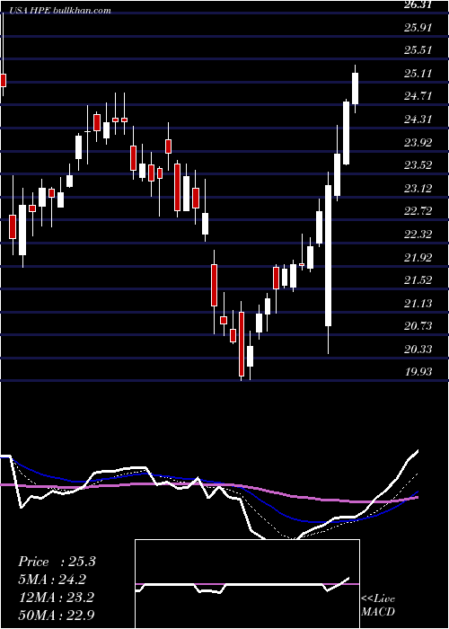The width and height of the screenshot is (449, 629).
Task: Click the 'Price : 25.3' readout
Action: tap(57, 562)
